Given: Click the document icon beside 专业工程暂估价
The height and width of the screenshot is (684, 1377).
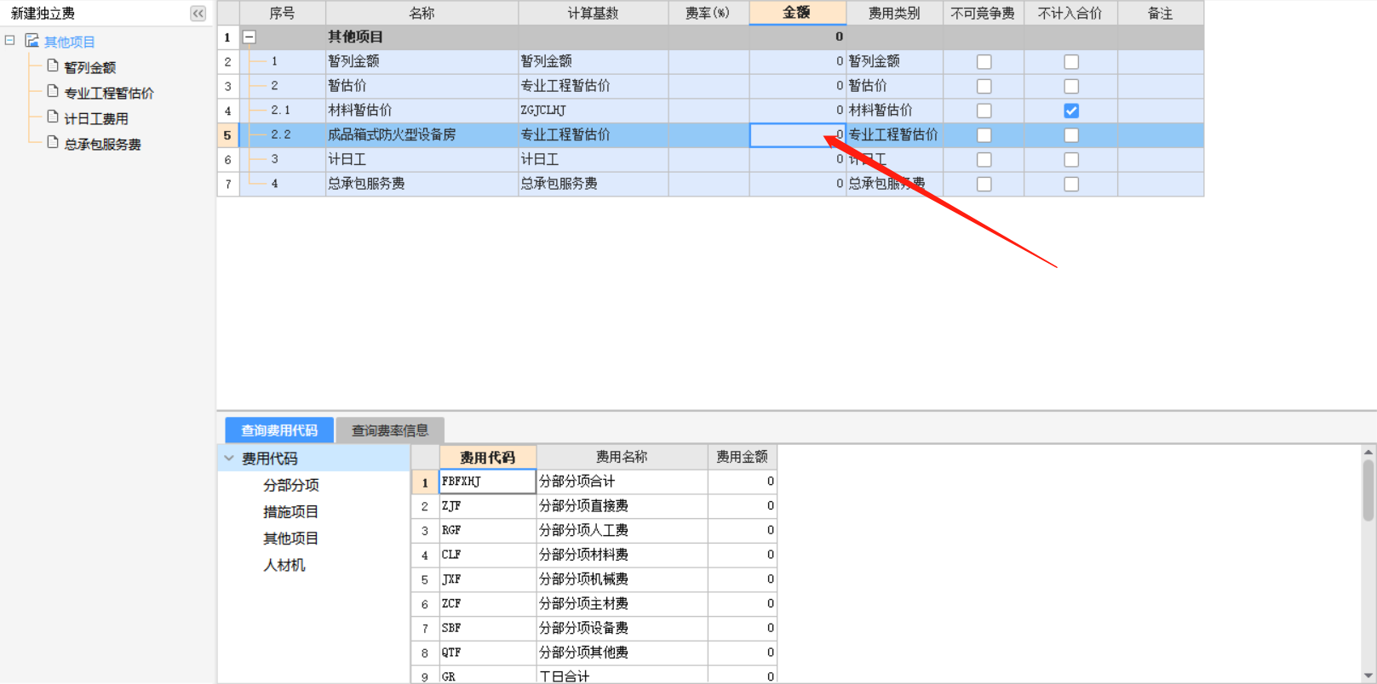Looking at the screenshot, I should pos(53,91).
